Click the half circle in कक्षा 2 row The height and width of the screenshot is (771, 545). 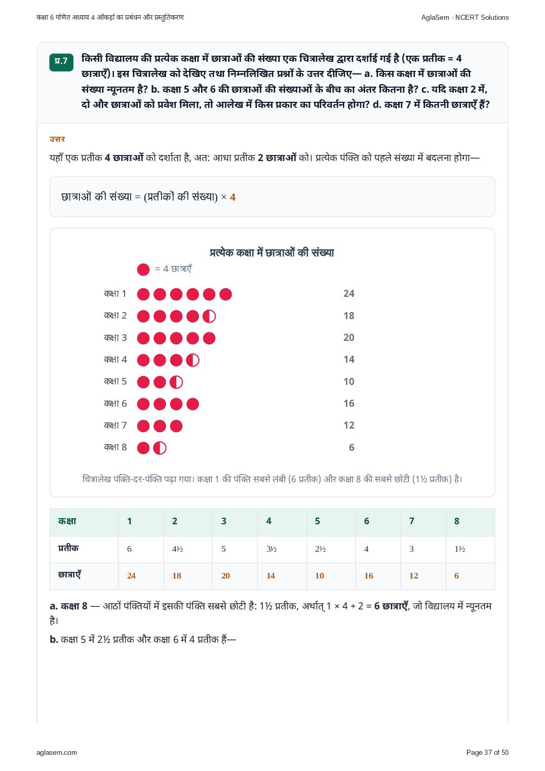[209, 317]
